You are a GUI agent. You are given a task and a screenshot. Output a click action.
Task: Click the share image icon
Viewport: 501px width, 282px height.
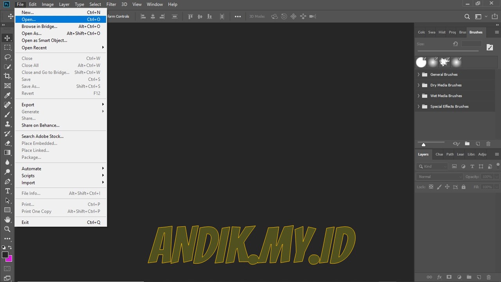(x=494, y=16)
